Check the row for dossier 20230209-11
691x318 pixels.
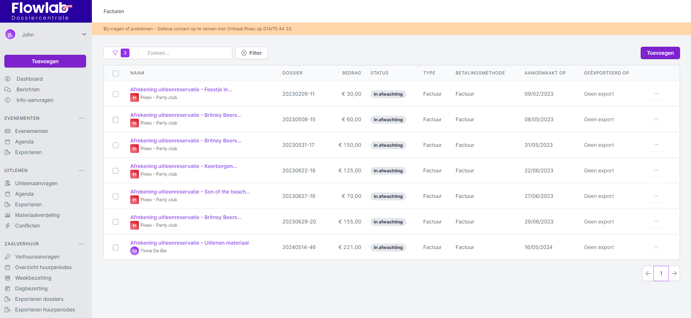pyautogui.click(x=116, y=94)
